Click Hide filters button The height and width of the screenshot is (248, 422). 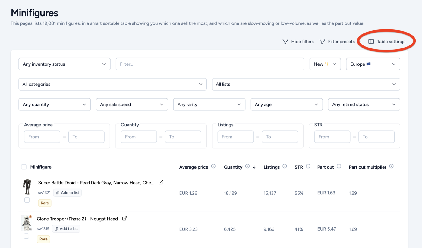pyautogui.click(x=298, y=42)
